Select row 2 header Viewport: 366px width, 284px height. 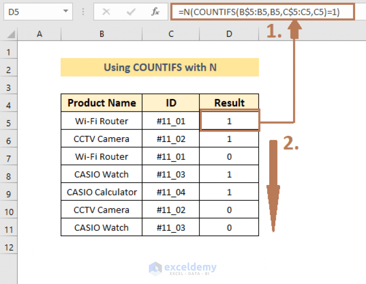coord(9,67)
